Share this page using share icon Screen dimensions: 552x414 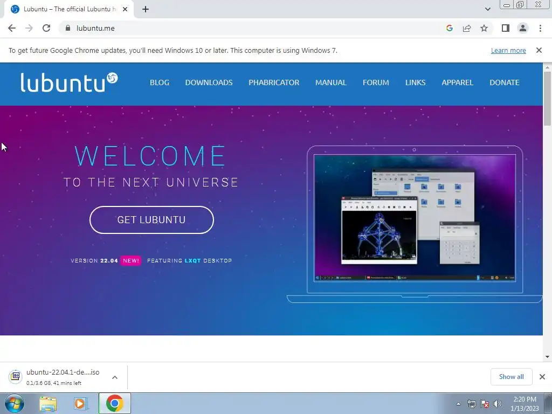(x=467, y=28)
